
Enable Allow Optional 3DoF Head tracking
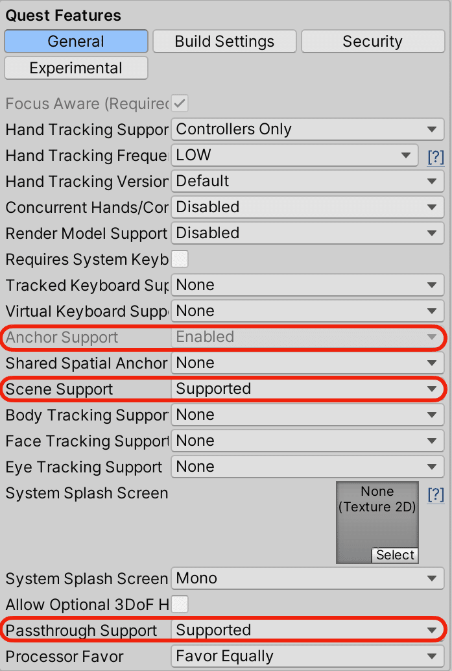(180, 604)
